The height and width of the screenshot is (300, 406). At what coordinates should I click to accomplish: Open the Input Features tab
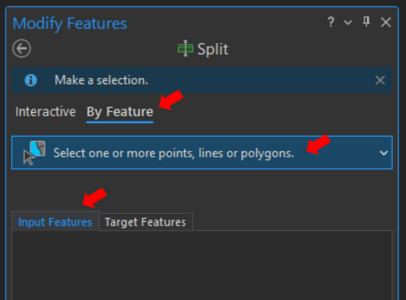pos(55,222)
